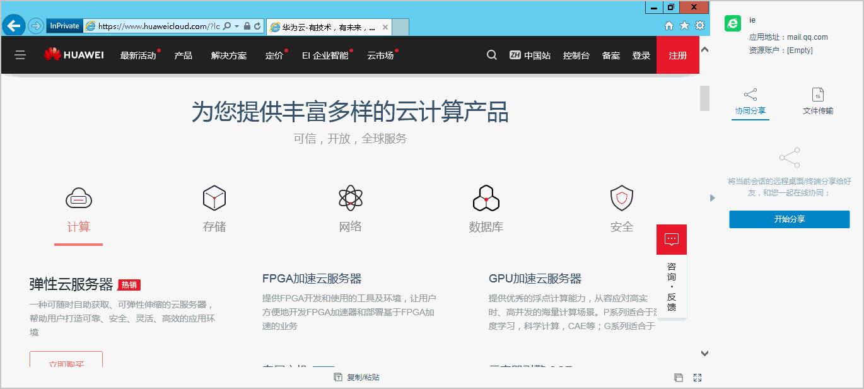Click the site search magnifier icon

pos(492,55)
